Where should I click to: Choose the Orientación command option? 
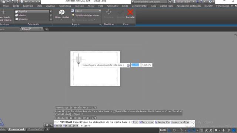point(162,122)
